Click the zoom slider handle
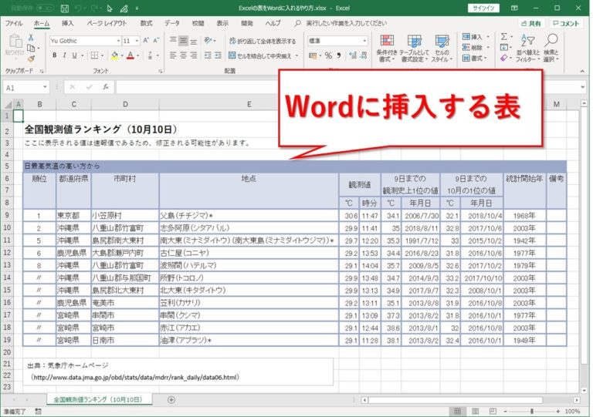The image size is (593, 417). 532,412
